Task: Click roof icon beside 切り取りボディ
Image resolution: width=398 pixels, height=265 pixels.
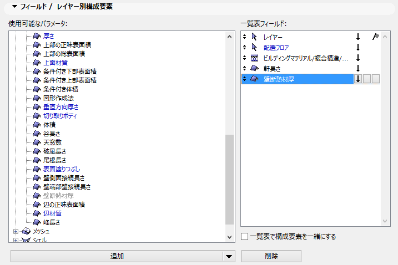Action: tap(37, 116)
